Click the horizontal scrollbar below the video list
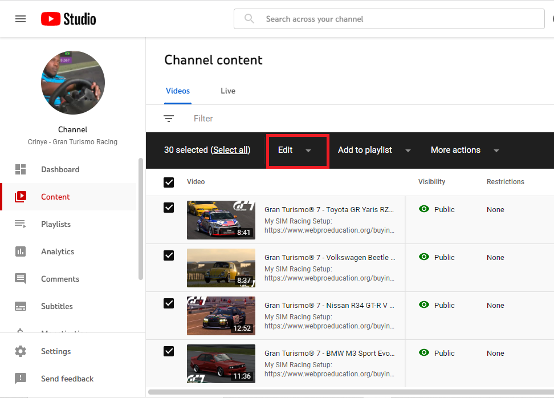 point(351,392)
